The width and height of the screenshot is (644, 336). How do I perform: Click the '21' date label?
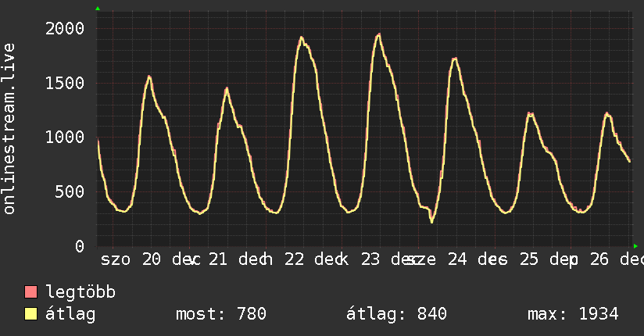(218, 259)
